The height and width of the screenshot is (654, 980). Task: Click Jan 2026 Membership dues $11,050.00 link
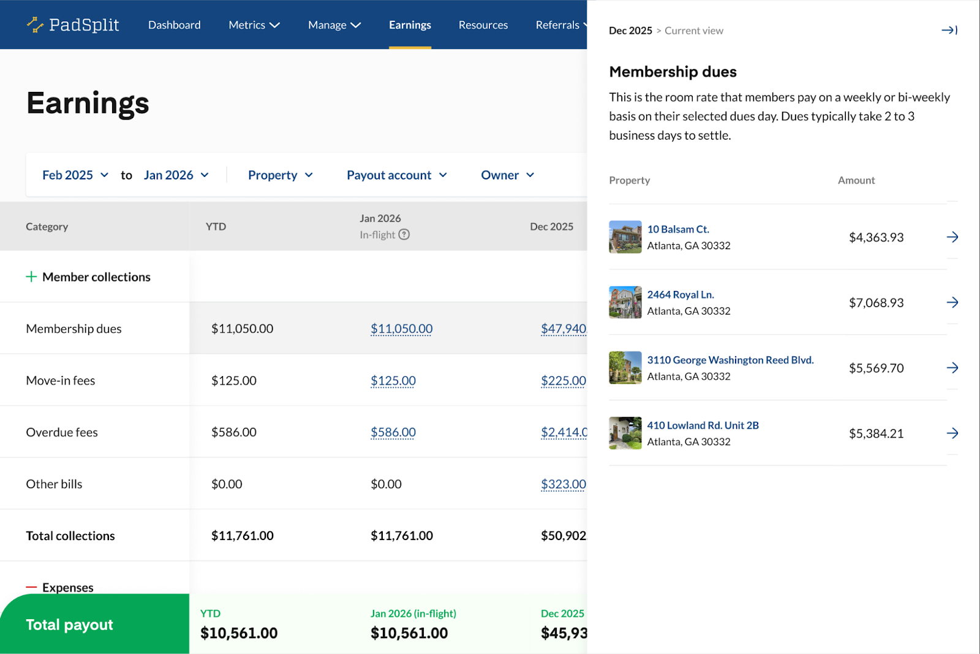pyautogui.click(x=401, y=329)
